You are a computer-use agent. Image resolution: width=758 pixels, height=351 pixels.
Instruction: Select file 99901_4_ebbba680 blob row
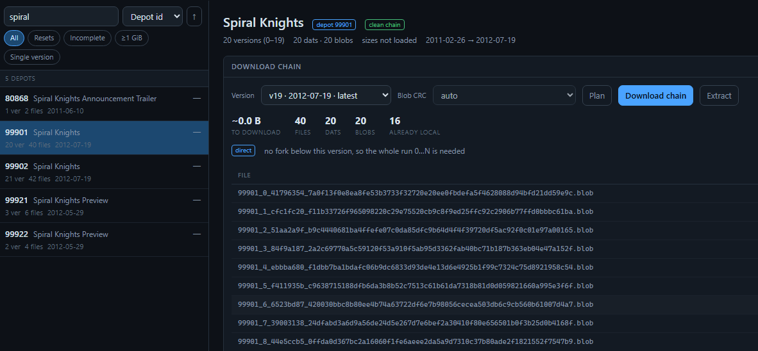click(494, 268)
